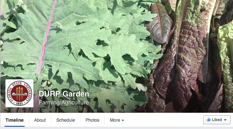This screenshot has height=129, width=233.
Task: Click the small arrow beside More
Action: 123,120
